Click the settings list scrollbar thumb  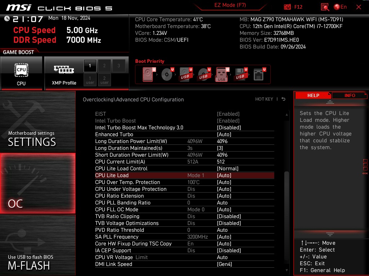pos(286,216)
